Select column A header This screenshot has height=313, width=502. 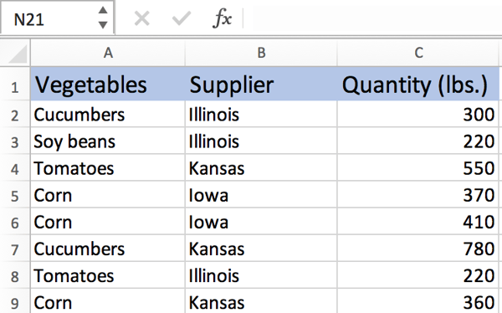pyautogui.click(x=108, y=53)
